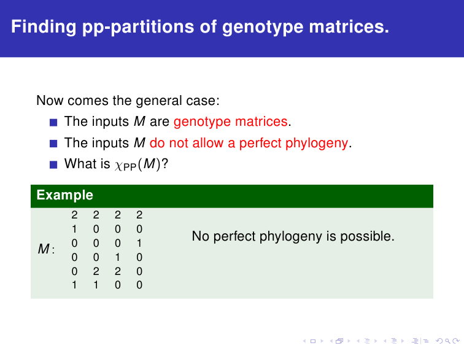This screenshot has width=464, height=348.
Task: Open search with magnifier icon
Action: [447, 341]
